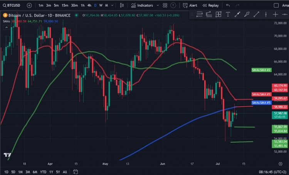The image size is (289, 175).
Task: Select the M monthly timeframe
Action: [x=106, y=5]
